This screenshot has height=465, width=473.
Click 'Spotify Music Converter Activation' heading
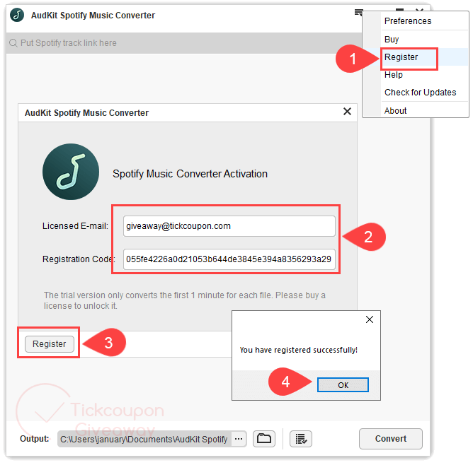(x=190, y=174)
